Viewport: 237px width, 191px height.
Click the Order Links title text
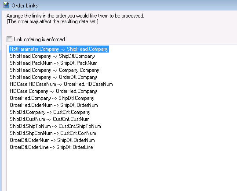(25, 6)
